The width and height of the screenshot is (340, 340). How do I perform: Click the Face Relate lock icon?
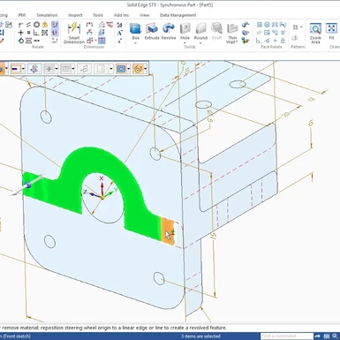coord(283,41)
